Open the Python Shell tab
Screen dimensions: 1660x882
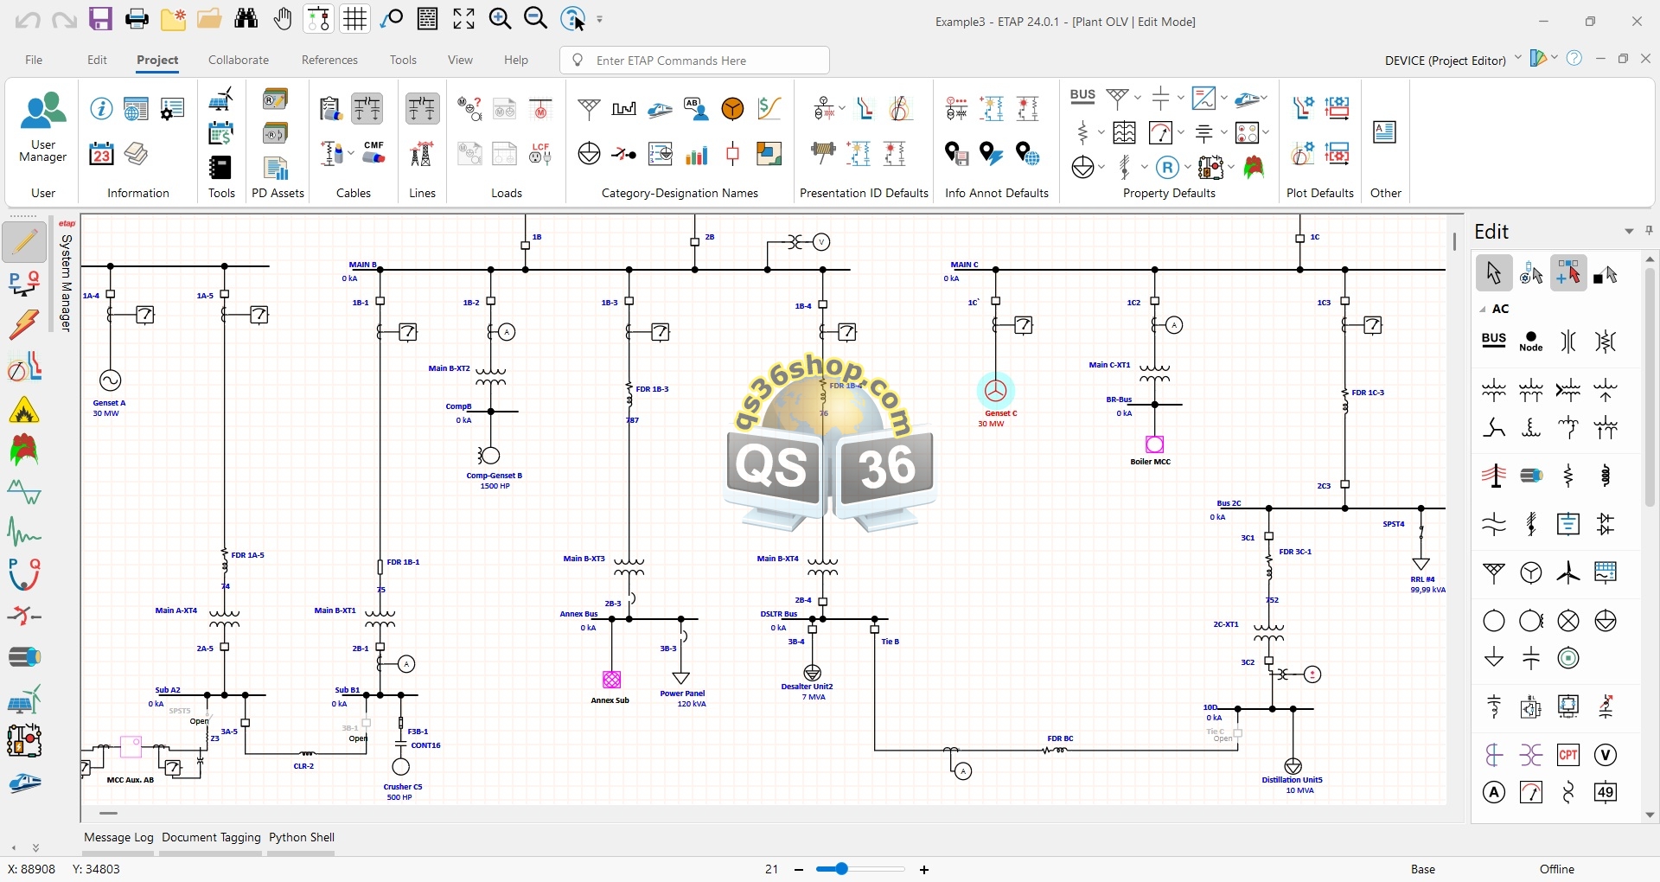[x=302, y=837]
